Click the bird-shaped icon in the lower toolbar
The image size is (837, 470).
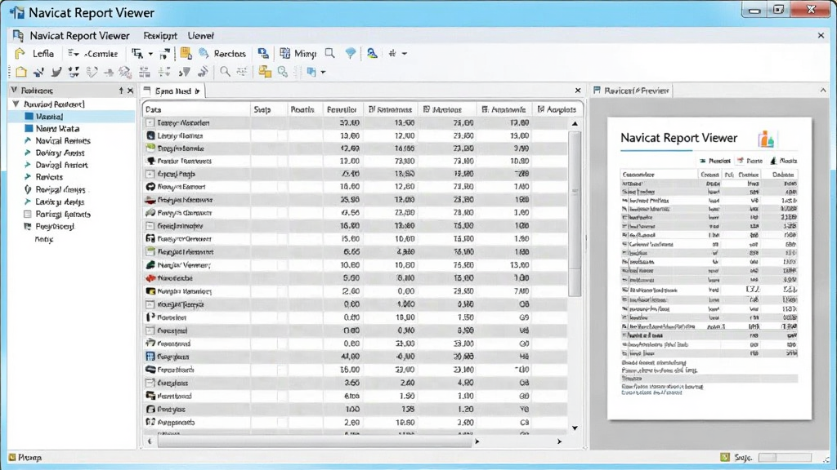(x=56, y=72)
